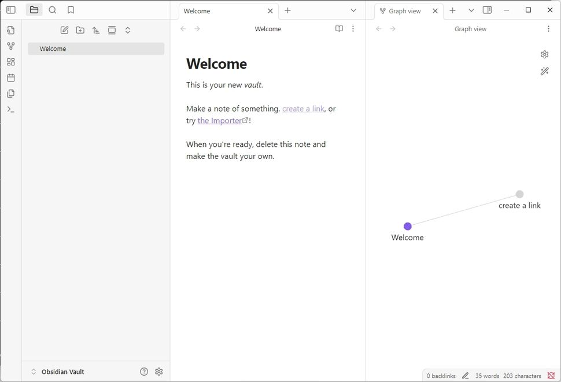The height and width of the screenshot is (382, 561).
Task: Create a new note using the pencil icon
Action: [x=64, y=29]
